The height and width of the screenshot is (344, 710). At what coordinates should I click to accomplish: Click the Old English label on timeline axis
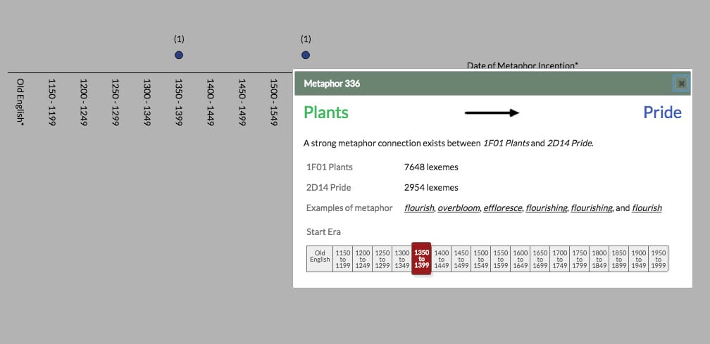[20, 103]
